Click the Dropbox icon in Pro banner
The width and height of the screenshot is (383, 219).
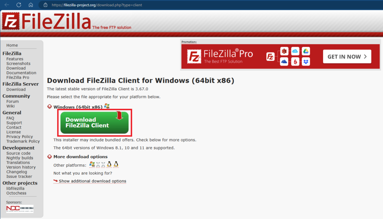(306, 62)
